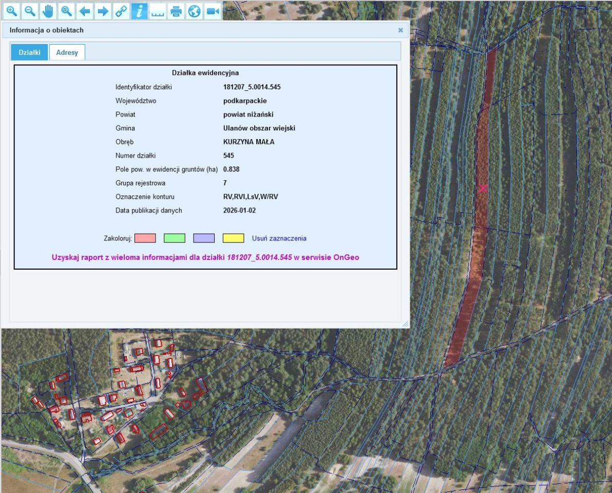The height and width of the screenshot is (493, 612).
Task: Click the globe icon in toolbar
Action: point(194,11)
